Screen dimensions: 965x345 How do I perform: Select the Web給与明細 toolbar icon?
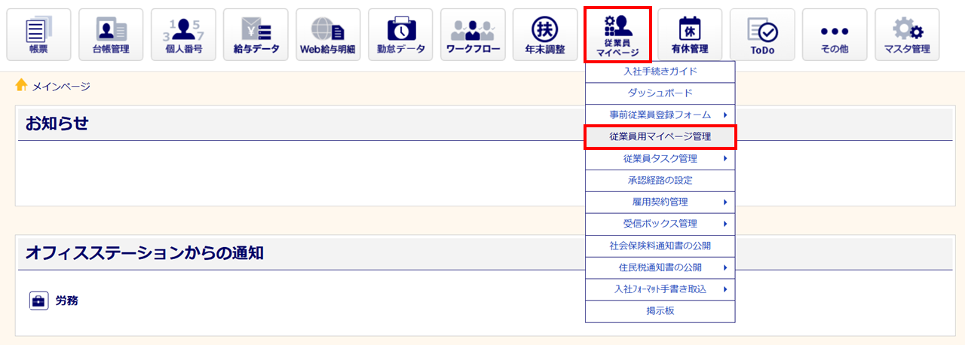(328, 35)
